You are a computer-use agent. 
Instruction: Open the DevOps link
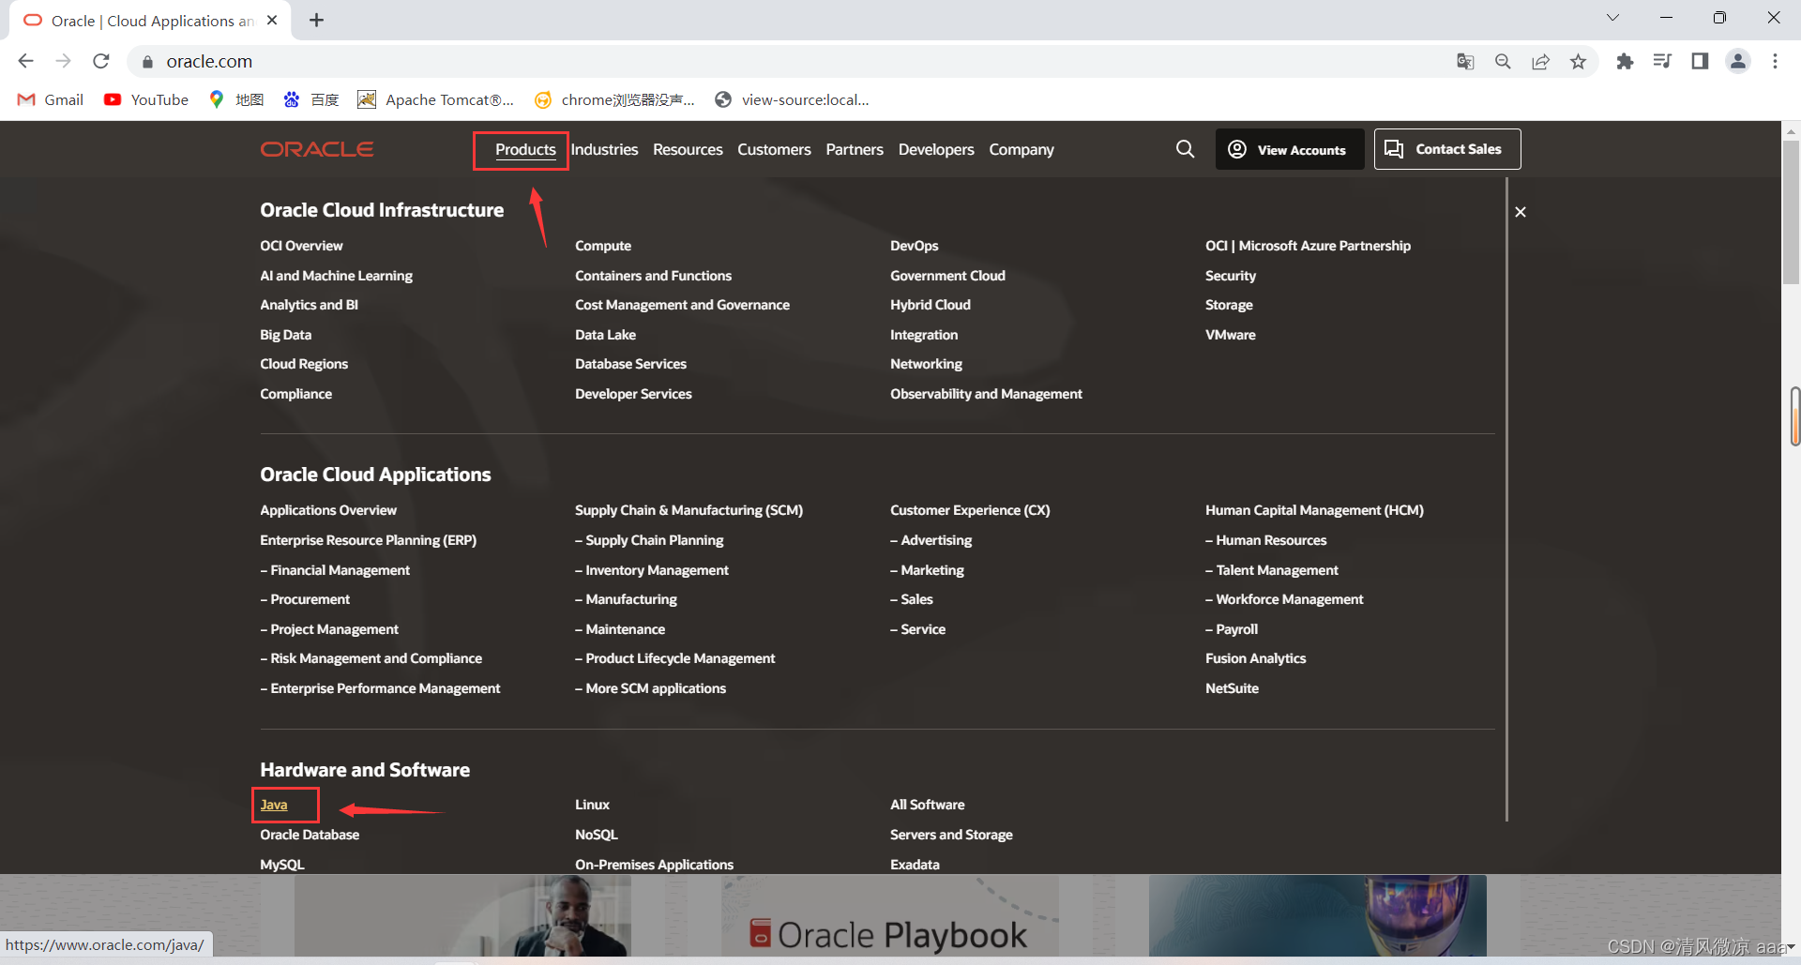(x=915, y=246)
